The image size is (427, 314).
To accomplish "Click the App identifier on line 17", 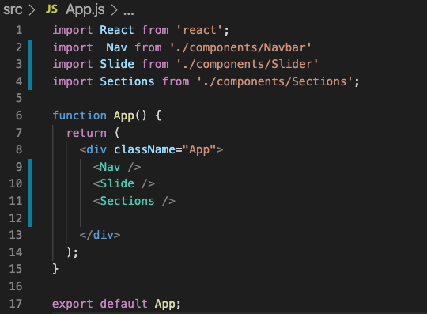I will coord(164,304).
